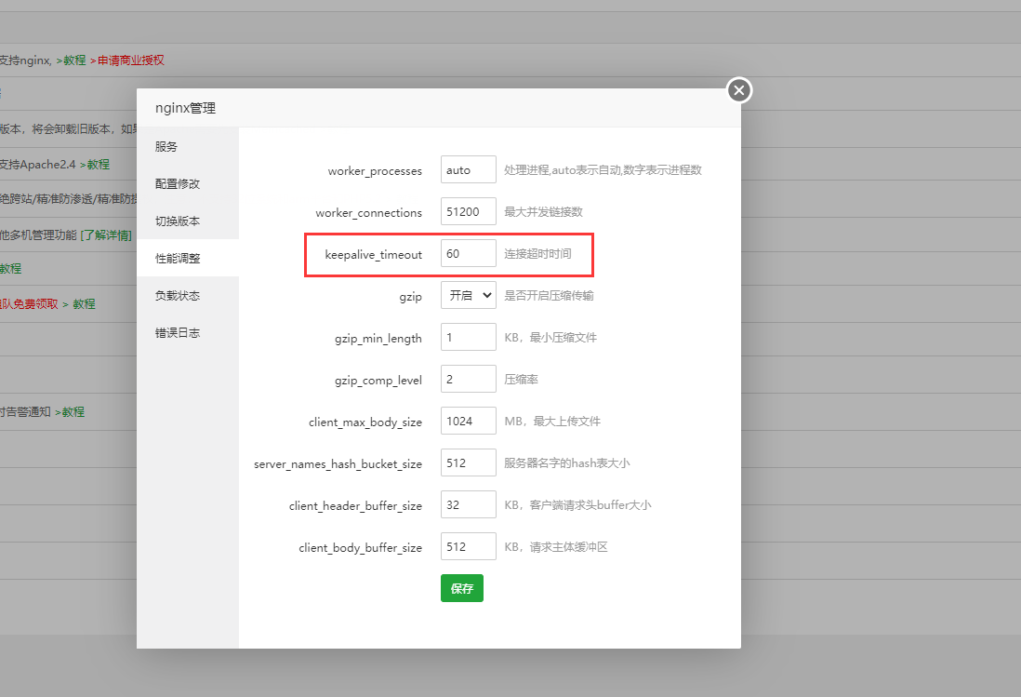1021x697 pixels.
Task: Click the worker_processes input field
Action: pos(468,170)
